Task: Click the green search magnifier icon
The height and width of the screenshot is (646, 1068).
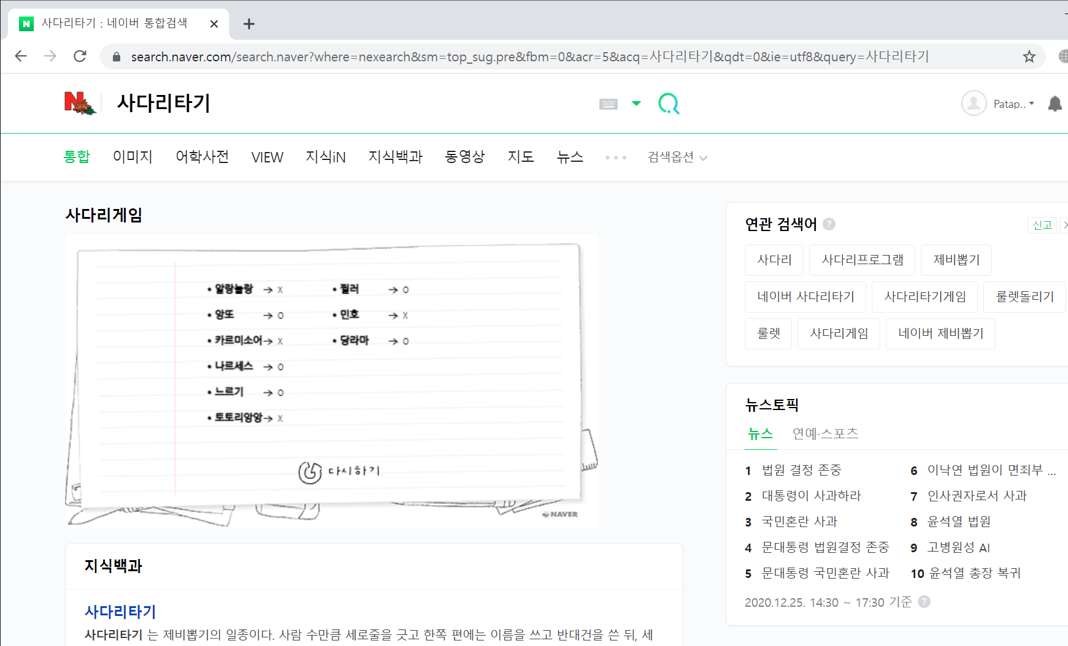Action: click(669, 104)
